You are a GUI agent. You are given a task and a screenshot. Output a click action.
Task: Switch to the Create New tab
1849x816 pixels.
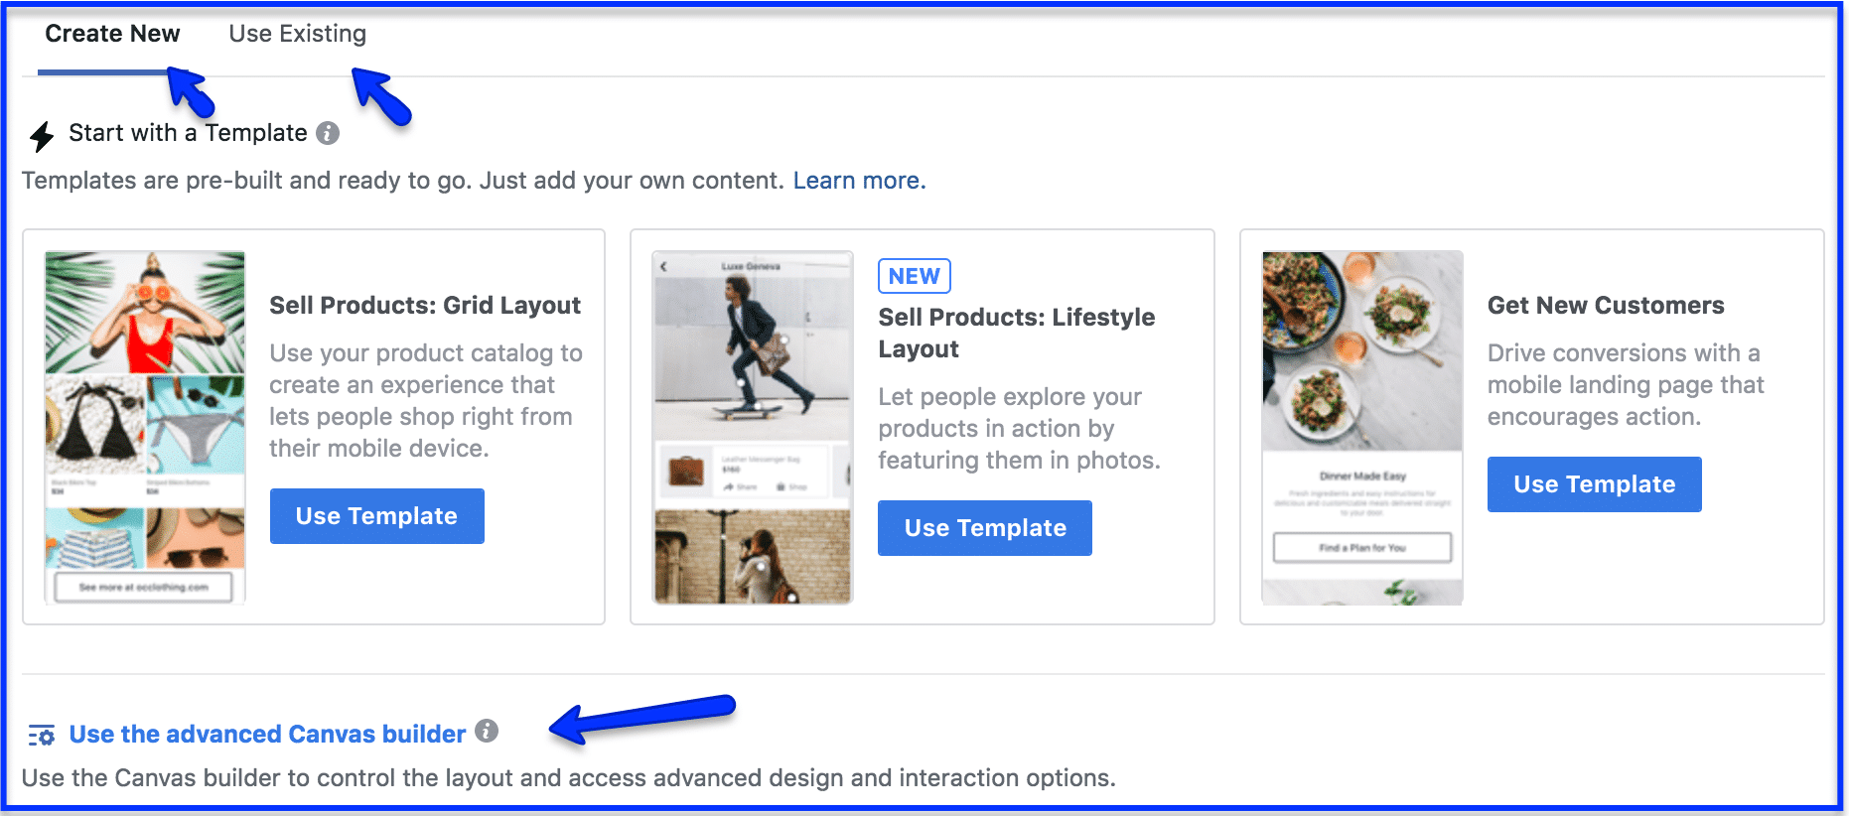tap(112, 34)
